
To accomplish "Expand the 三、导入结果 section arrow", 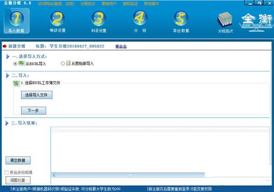I will click(x=8, y=123).
